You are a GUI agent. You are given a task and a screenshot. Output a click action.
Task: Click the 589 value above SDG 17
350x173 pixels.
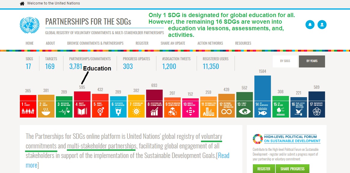(x=317, y=87)
